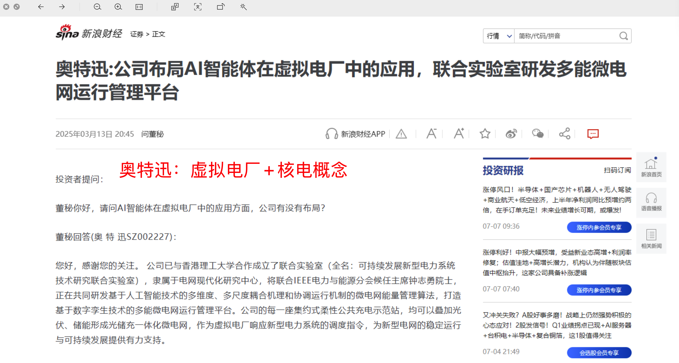Open the translate image tool
679x363 pixels.
tap(175, 7)
